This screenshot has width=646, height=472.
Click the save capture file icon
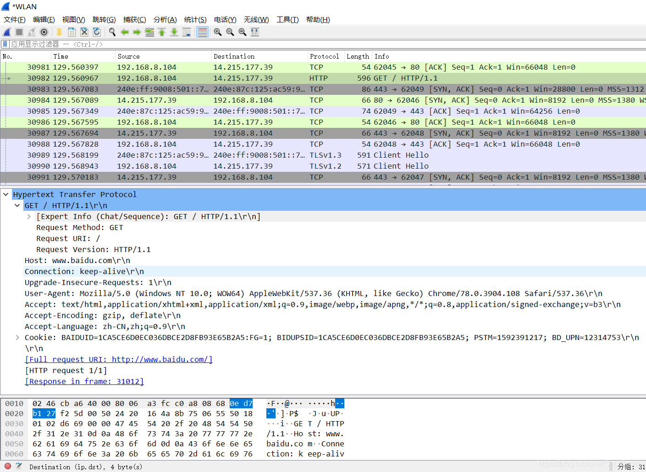(x=72, y=32)
